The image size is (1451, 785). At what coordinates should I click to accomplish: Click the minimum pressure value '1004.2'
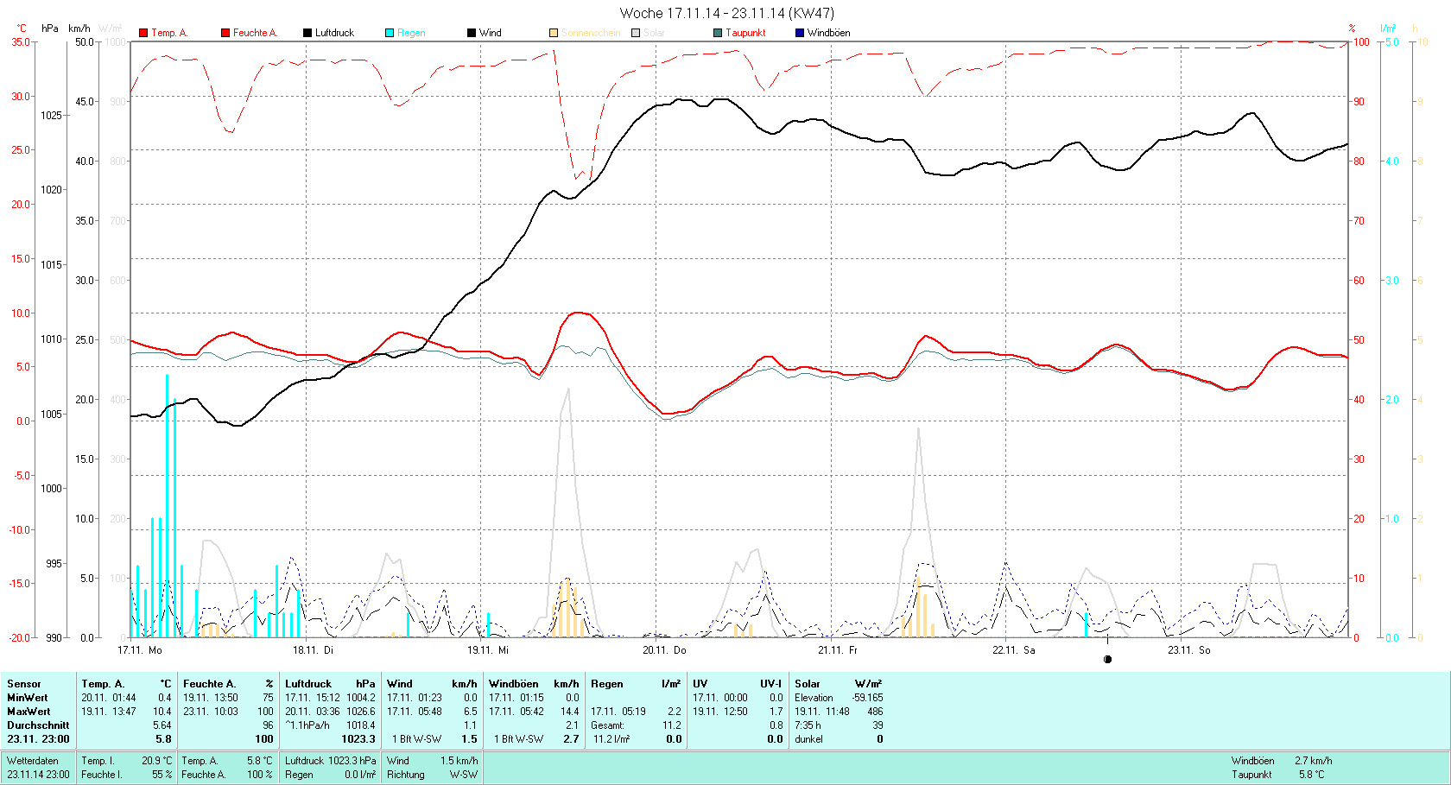pos(361,698)
